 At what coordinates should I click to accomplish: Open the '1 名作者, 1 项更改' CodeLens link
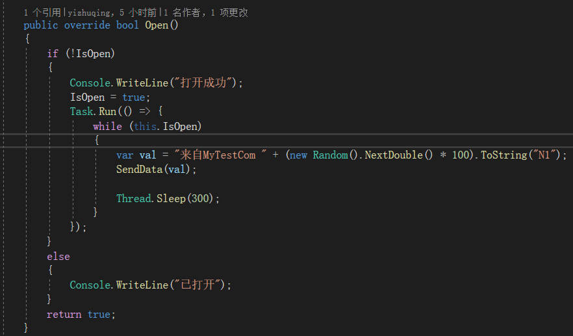point(206,13)
